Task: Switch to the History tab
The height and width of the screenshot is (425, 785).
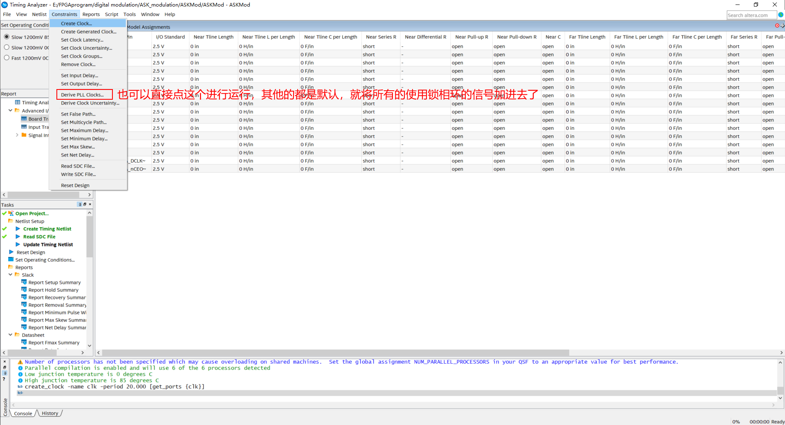Action: point(50,413)
